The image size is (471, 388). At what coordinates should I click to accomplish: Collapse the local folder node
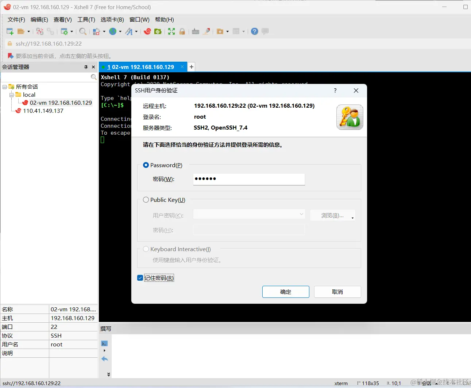click(11, 95)
